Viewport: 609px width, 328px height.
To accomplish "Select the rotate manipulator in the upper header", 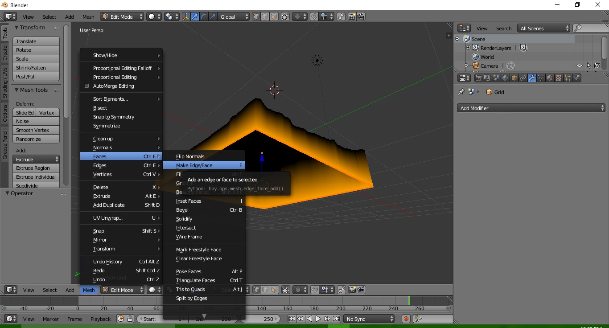I will (x=204, y=16).
